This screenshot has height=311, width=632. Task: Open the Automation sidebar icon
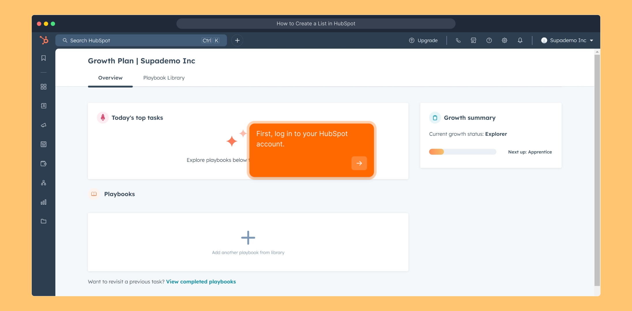tap(44, 183)
